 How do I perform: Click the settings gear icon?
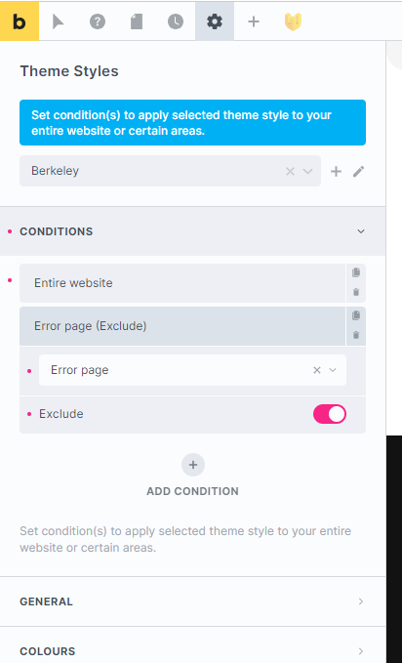[x=215, y=21]
